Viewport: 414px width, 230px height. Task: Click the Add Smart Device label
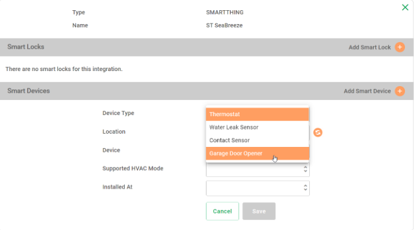[367, 92]
